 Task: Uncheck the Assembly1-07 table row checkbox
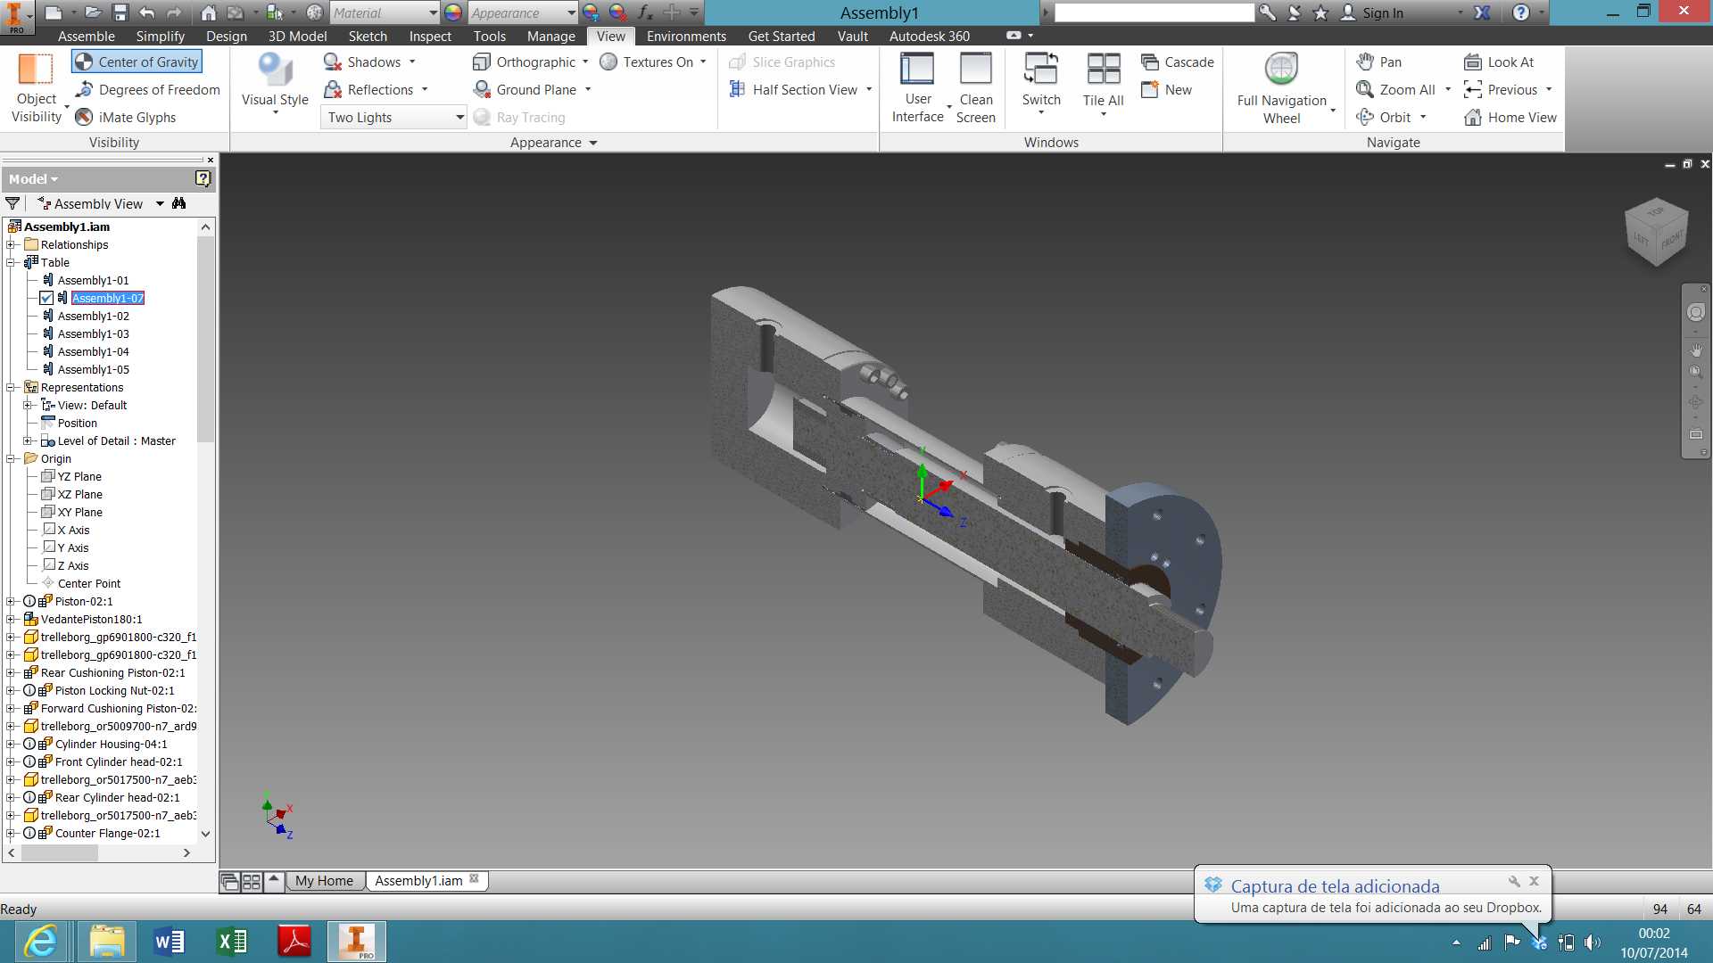(x=46, y=298)
